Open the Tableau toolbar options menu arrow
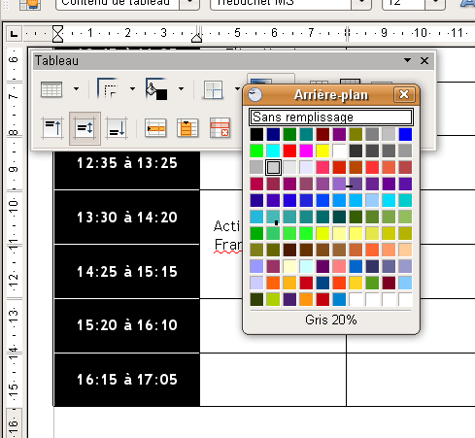This screenshot has width=475, height=438. coord(408,60)
